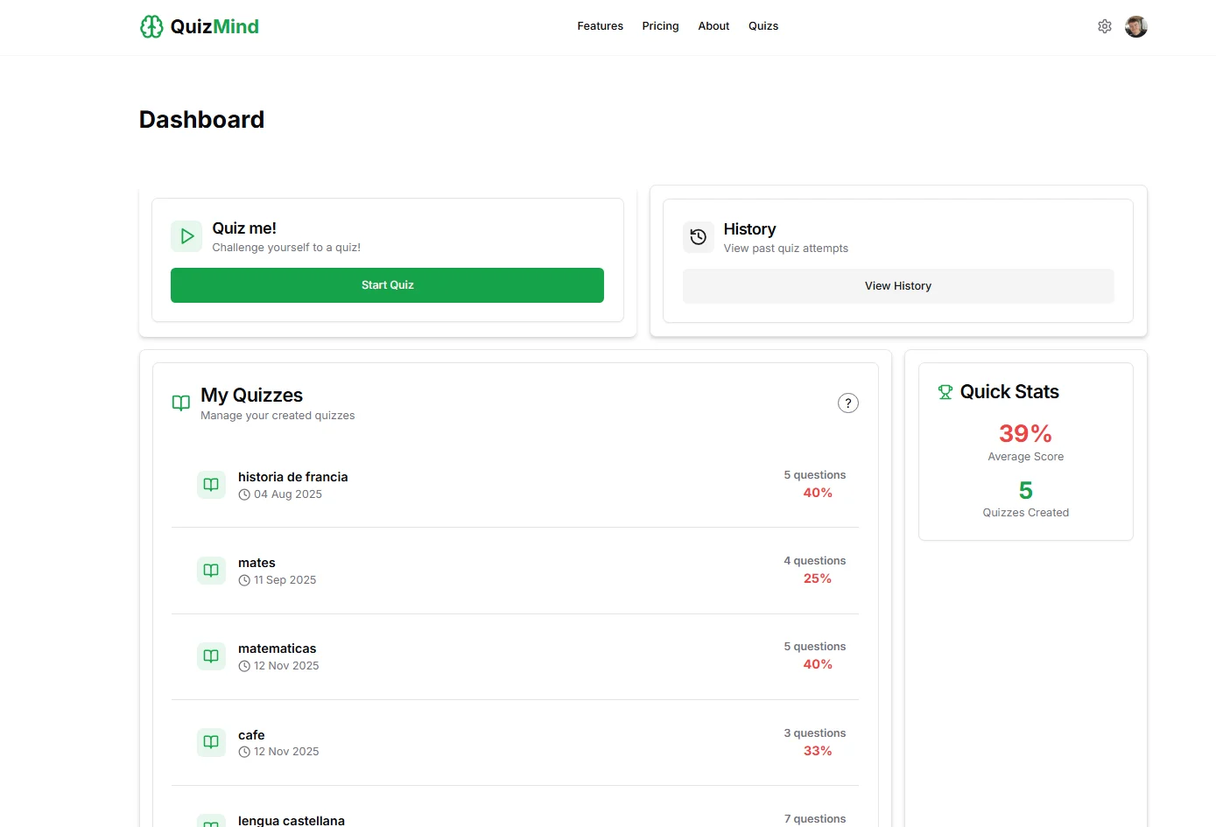Click the play icon beside Quiz me!
This screenshot has width=1216, height=827.
pos(186,236)
